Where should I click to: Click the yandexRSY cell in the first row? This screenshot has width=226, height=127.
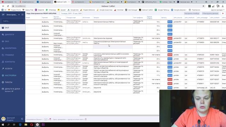pos(178,22)
